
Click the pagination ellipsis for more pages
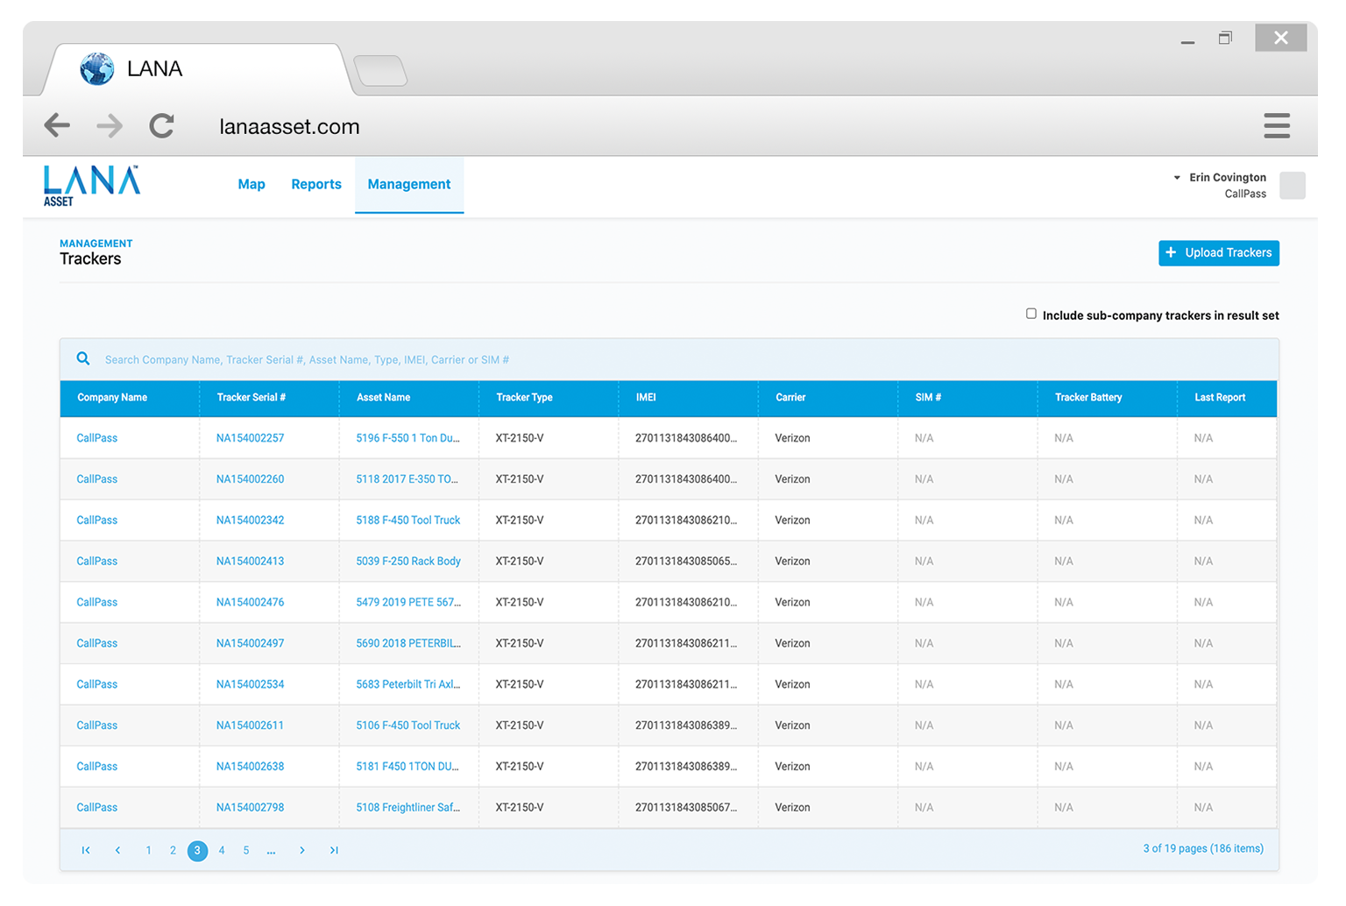(272, 850)
